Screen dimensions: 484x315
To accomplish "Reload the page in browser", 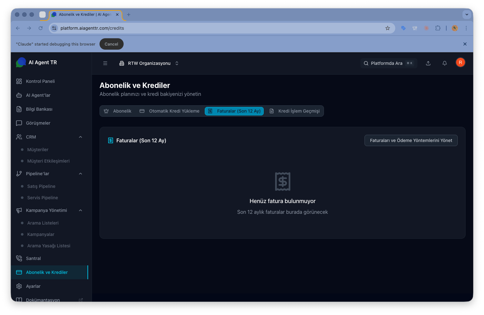I will (41, 28).
